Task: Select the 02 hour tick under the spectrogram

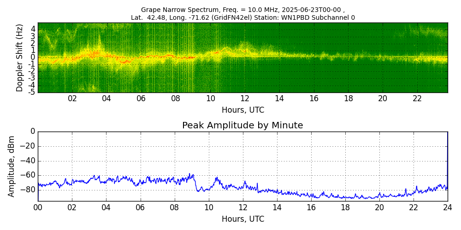Action: (72, 98)
